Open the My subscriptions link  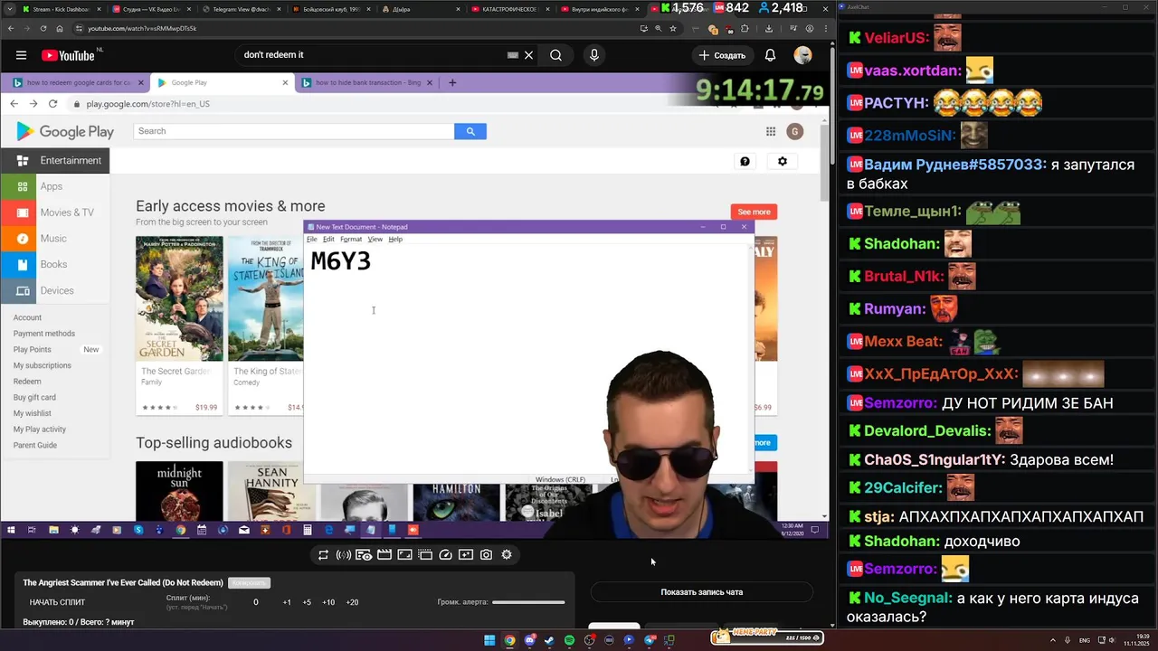(42, 365)
